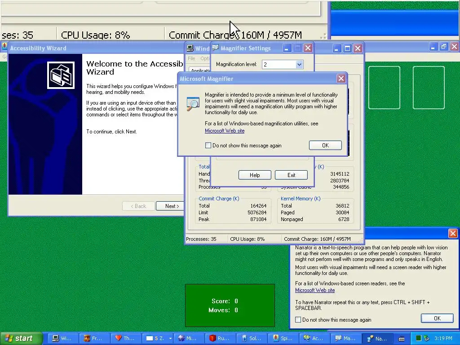This screenshot has width=460, height=345.
Task: Click Commit Charge entry in Task Manager status bar
Action: tap(317, 239)
